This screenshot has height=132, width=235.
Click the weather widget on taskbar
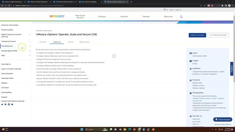[x=5, y=129]
